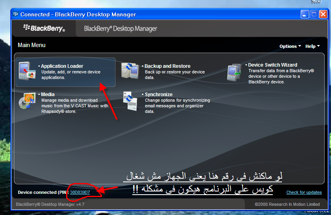This screenshot has height=215, width=331.
Task: Open the Application Loader phone icon
Action: tap(27, 71)
